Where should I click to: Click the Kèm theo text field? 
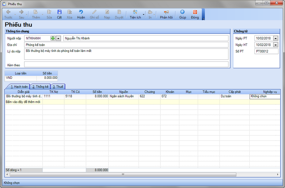(x=126, y=64)
